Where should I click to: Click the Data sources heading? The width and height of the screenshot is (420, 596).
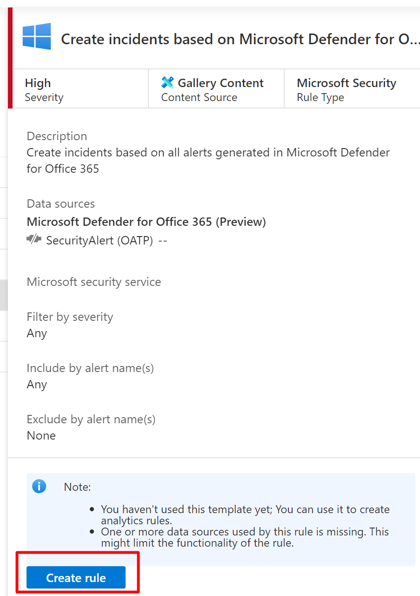60,203
